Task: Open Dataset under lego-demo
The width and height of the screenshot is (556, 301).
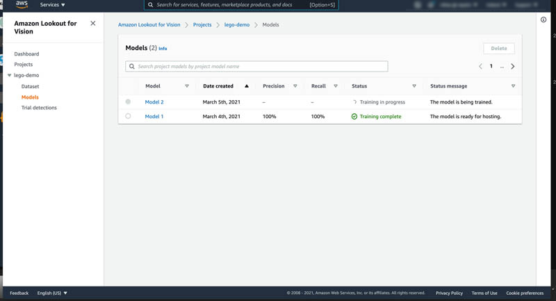Action: [x=30, y=86]
